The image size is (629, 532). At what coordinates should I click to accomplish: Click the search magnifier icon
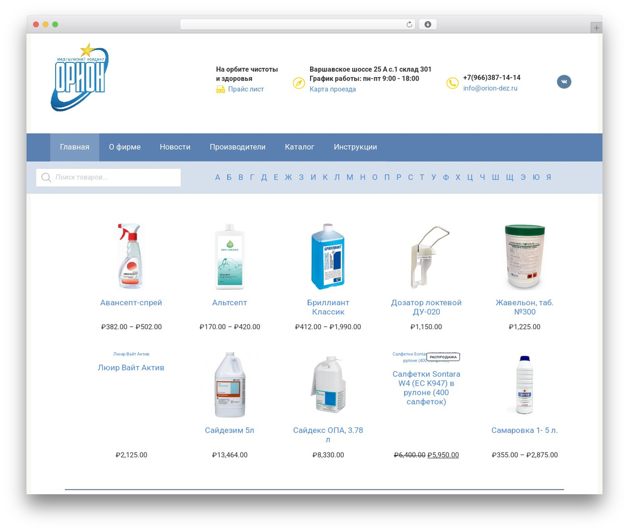46,177
